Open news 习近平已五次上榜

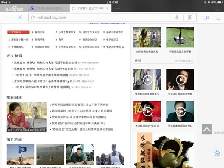pyautogui.click(x=46, y=63)
